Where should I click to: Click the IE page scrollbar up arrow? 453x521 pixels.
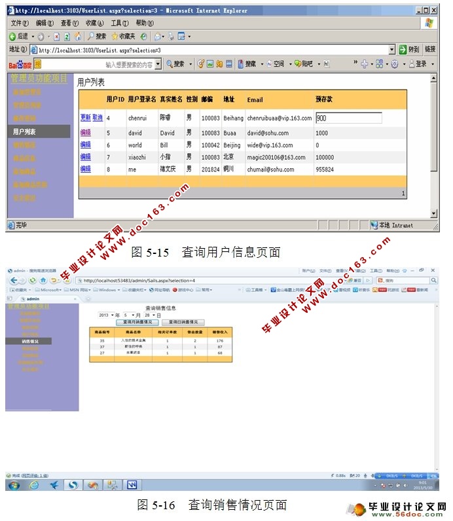pyautogui.click(x=433, y=79)
